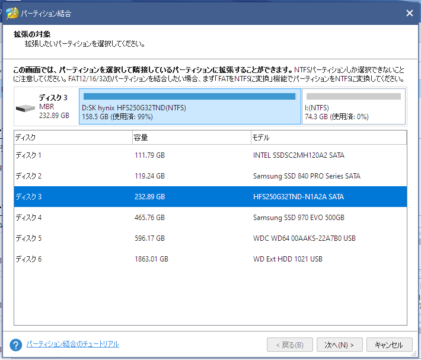Click the 119.24 GB capacity cell
The height and width of the screenshot is (360, 421).
coord(149,176)
